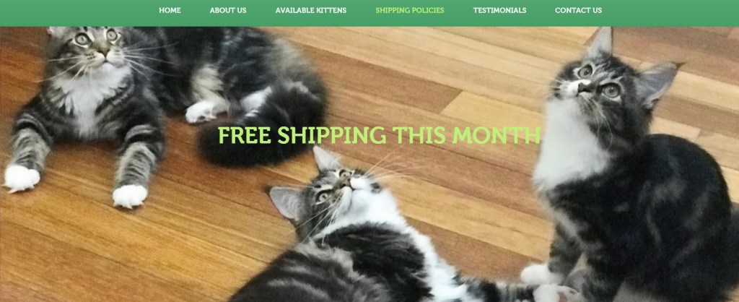
Task: Click the word MONTH in the banner
Action: point(496,135)
